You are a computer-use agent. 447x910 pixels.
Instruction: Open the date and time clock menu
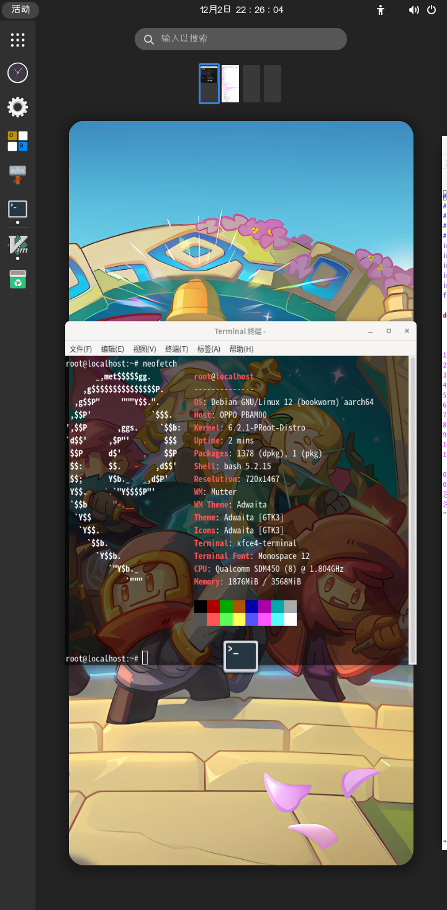coord(242,10)
